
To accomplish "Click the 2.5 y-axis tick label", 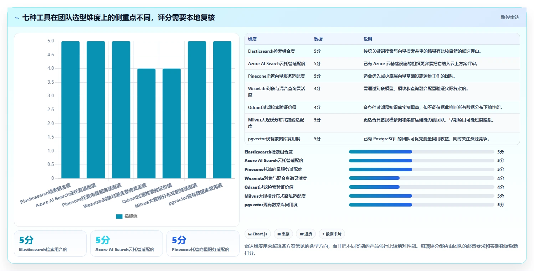I will pyautogui.click(x=51, y=110).
